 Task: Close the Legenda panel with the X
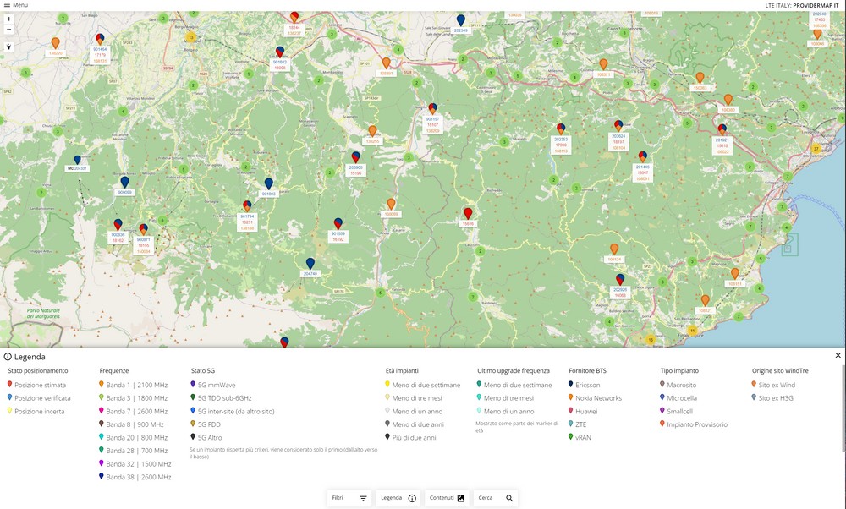click(838, 356)
